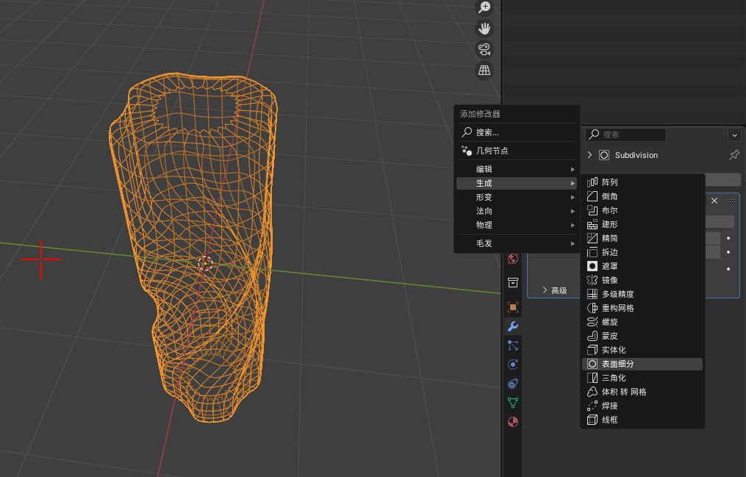Expand the 高级 (Advanced) section
The height and width of the screenshot is (477, 746).
tap(554, 290)
